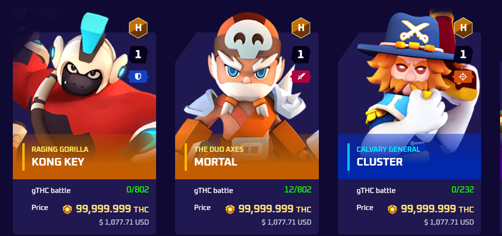Click the level 1 badge on Kong Key
Image resolution: width=502 pixels, height=236 pixels.
pyautogui.click(x=138, y=54)
